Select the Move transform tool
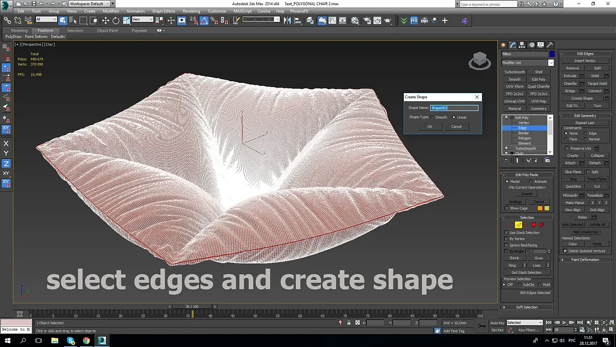616x347 pixels. pyautogui.click(x=106, y=20)
